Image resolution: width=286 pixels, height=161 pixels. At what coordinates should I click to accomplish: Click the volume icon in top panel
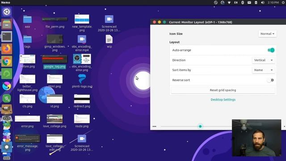coord(262,3)
